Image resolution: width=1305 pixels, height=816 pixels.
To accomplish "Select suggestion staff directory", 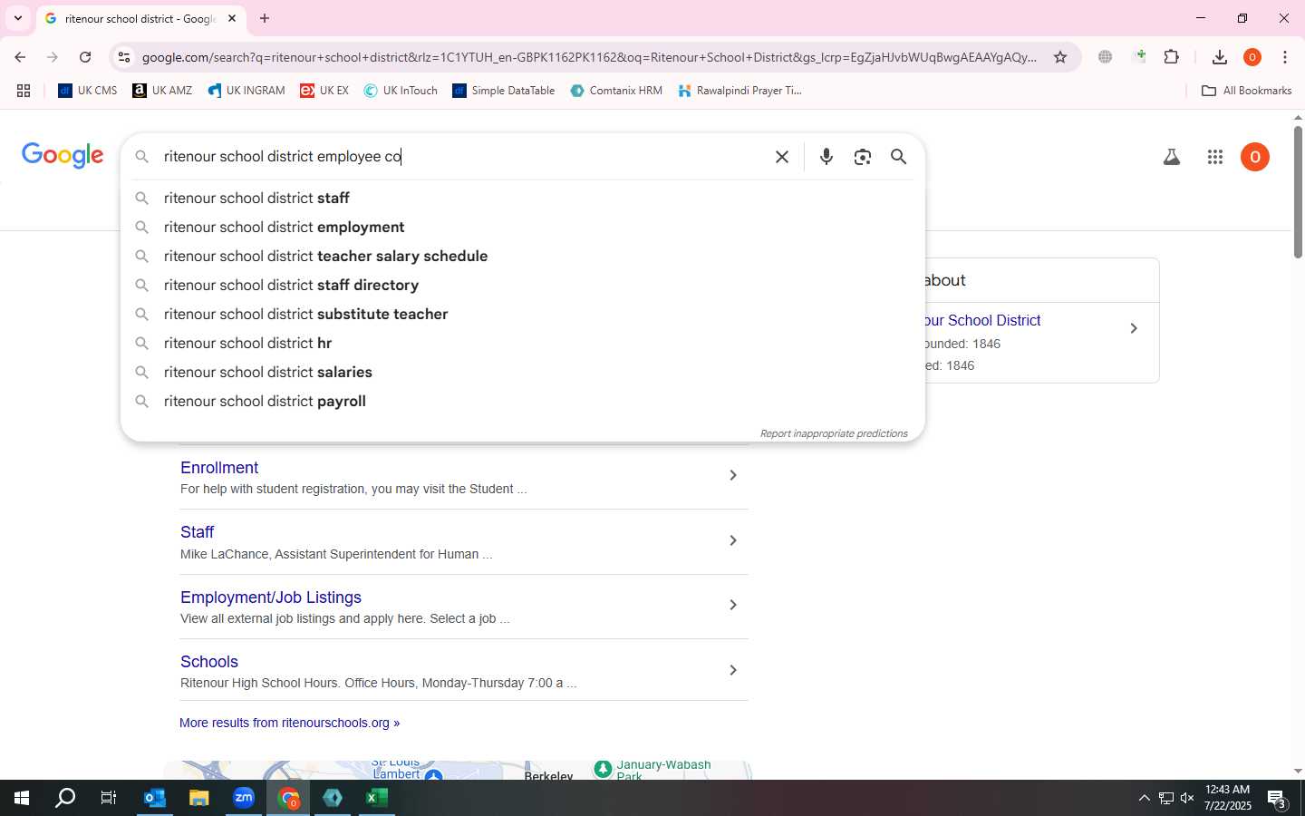I will tap(522, 285).
